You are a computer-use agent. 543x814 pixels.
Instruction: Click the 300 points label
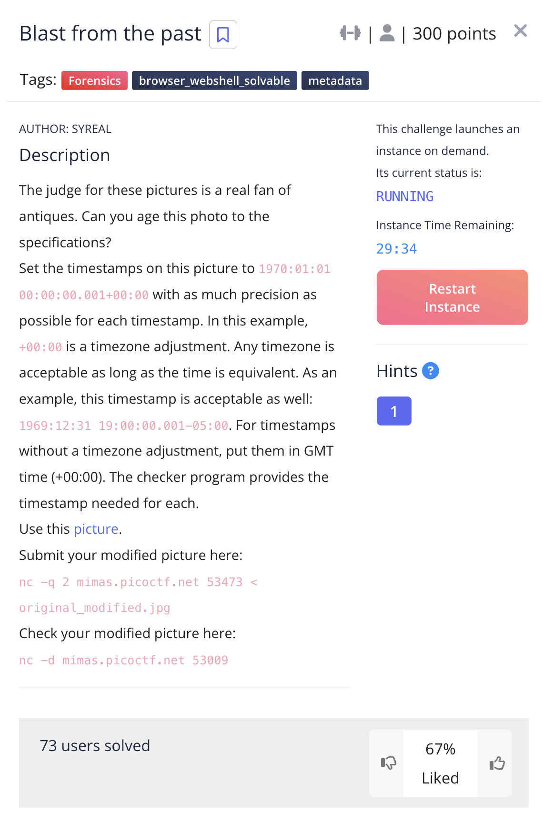tap(454, 34)
